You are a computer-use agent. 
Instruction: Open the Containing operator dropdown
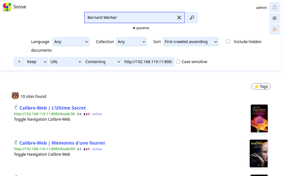tap(102, 62)
